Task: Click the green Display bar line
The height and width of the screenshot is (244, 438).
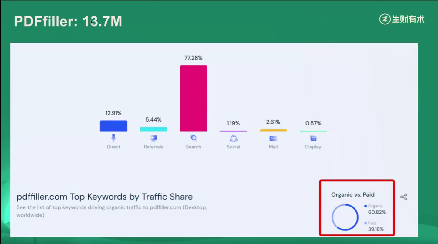Action: click(x=313, y=131)
